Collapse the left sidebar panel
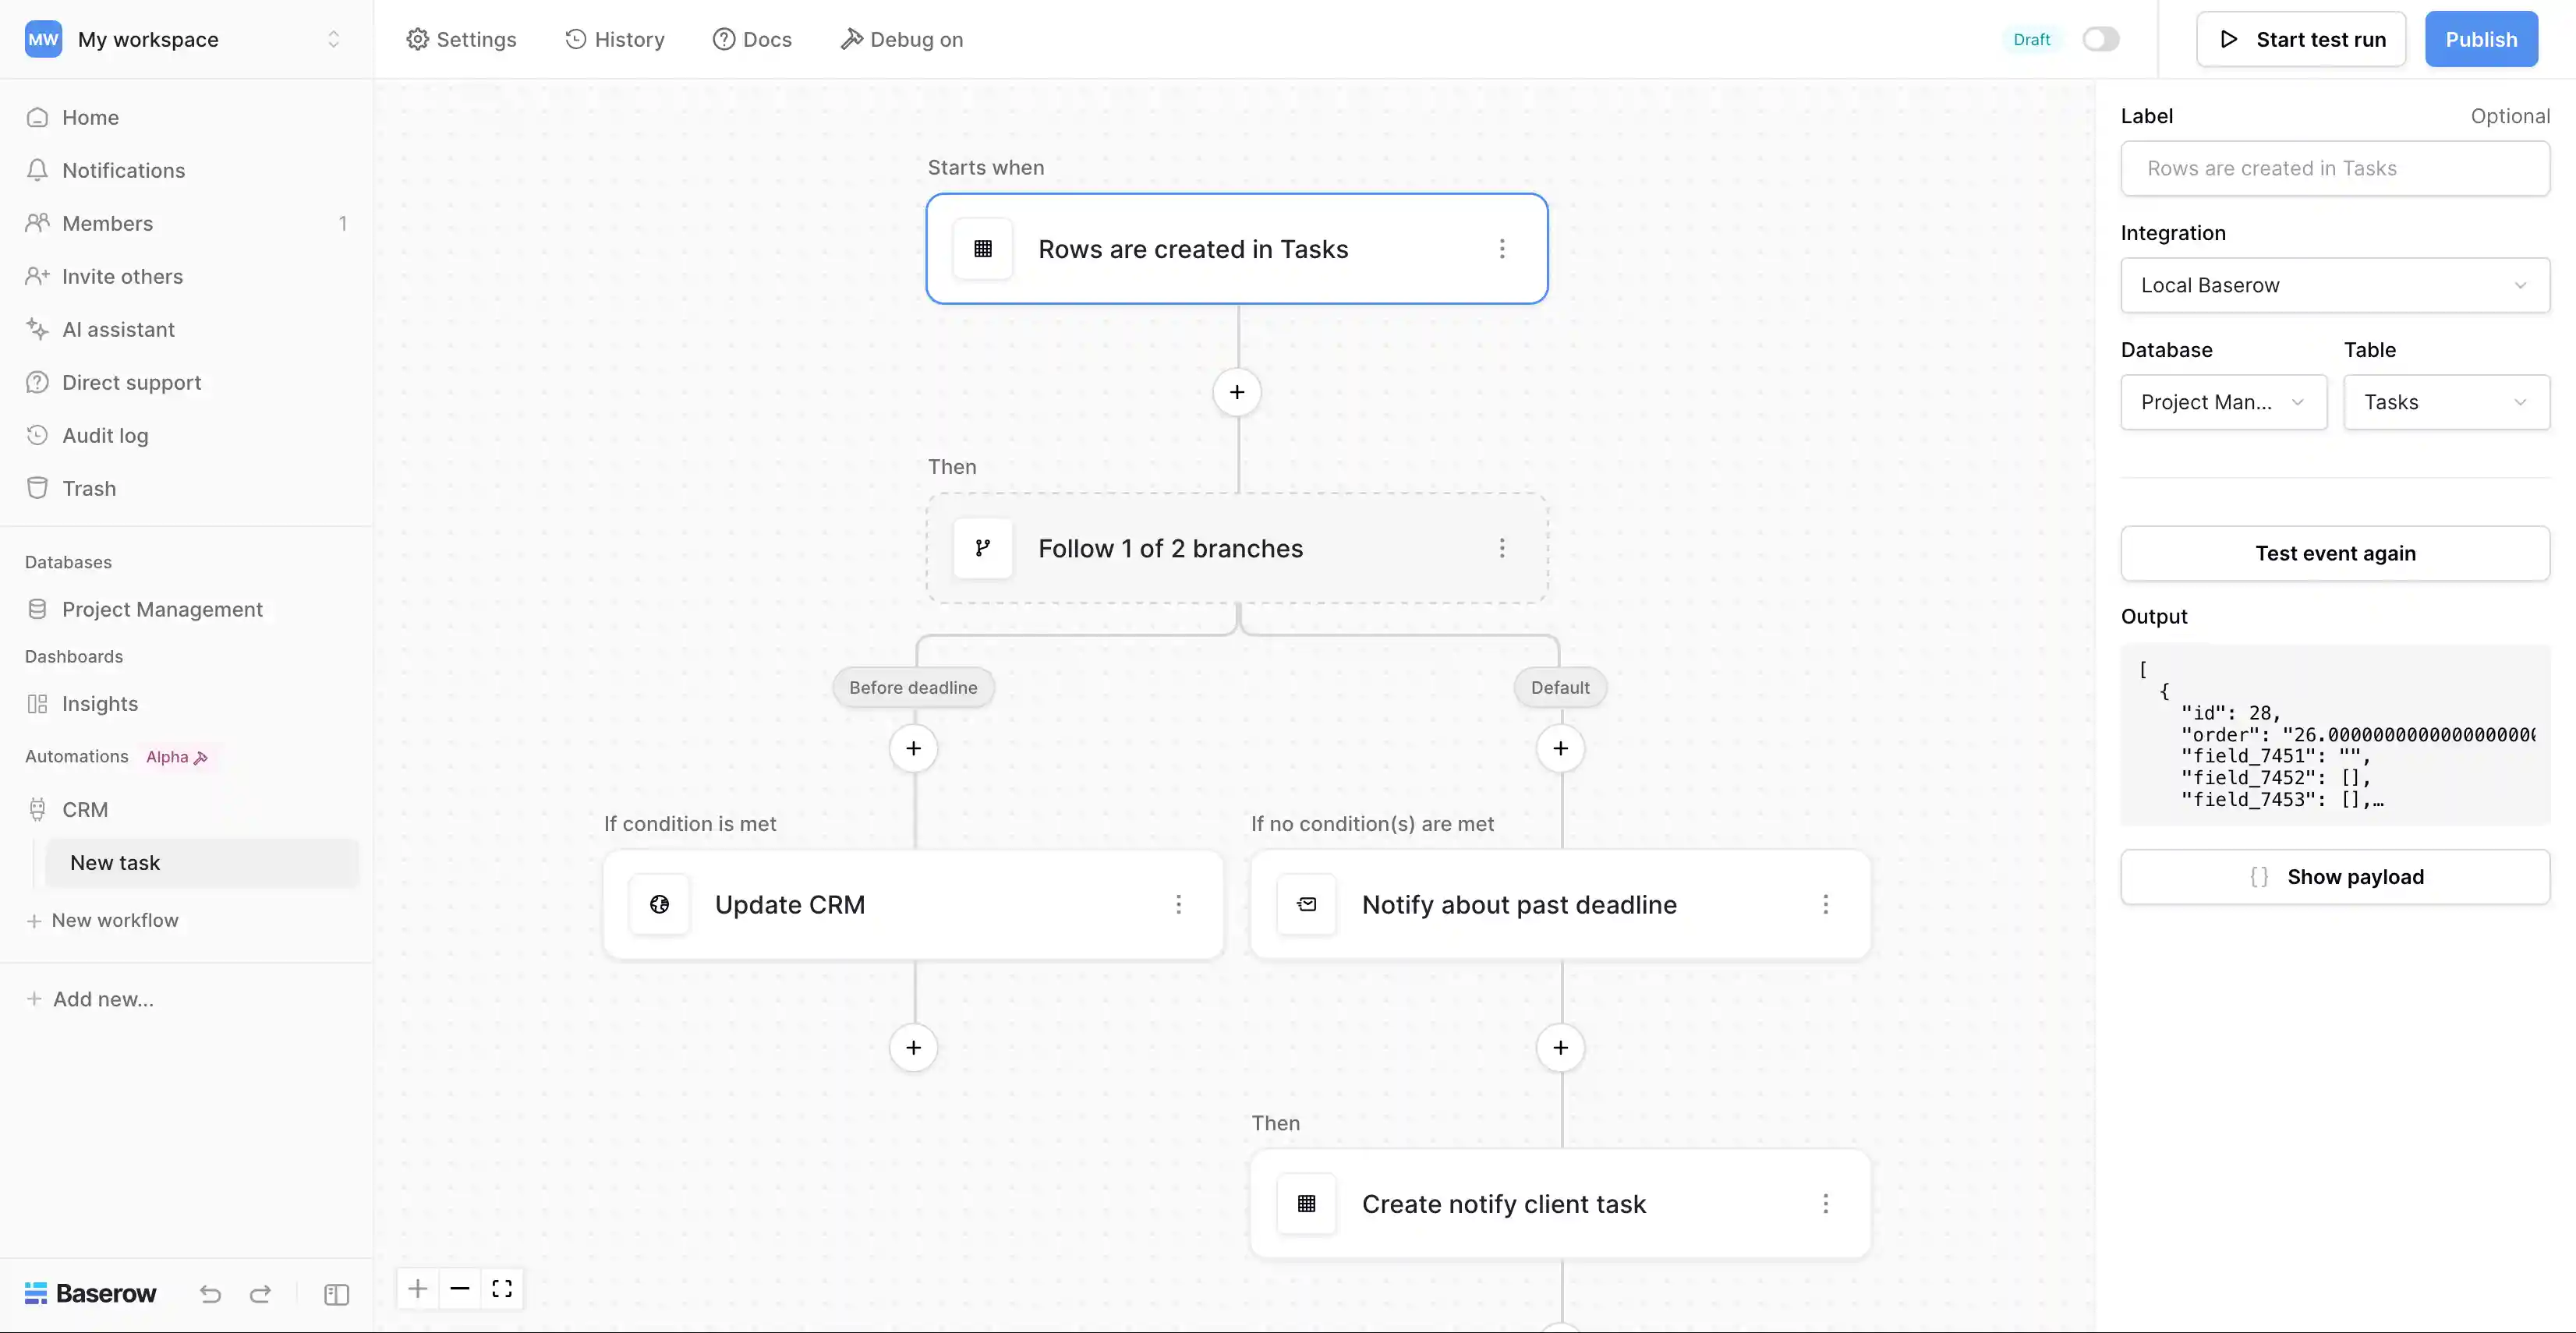The width and height of the screenshot is (2576, 1333). (x=335, y=1293)
